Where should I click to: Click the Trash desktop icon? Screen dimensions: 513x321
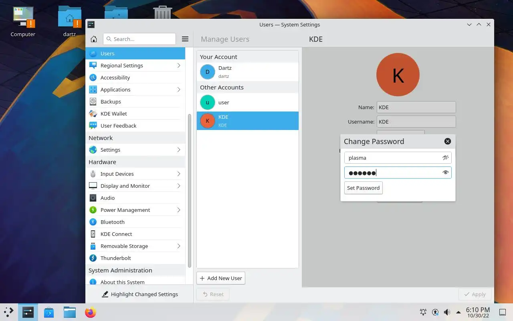[163, 12]
